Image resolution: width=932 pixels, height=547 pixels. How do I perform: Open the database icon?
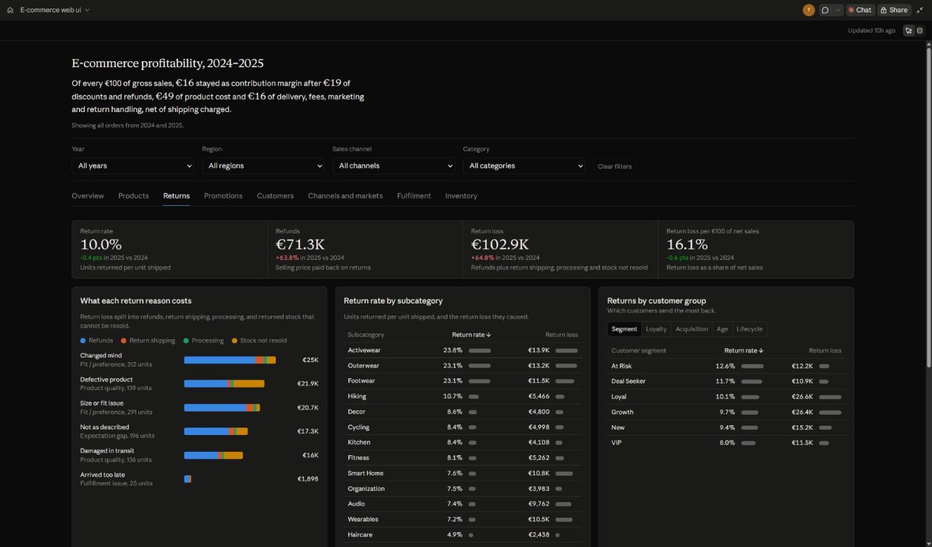920,31
